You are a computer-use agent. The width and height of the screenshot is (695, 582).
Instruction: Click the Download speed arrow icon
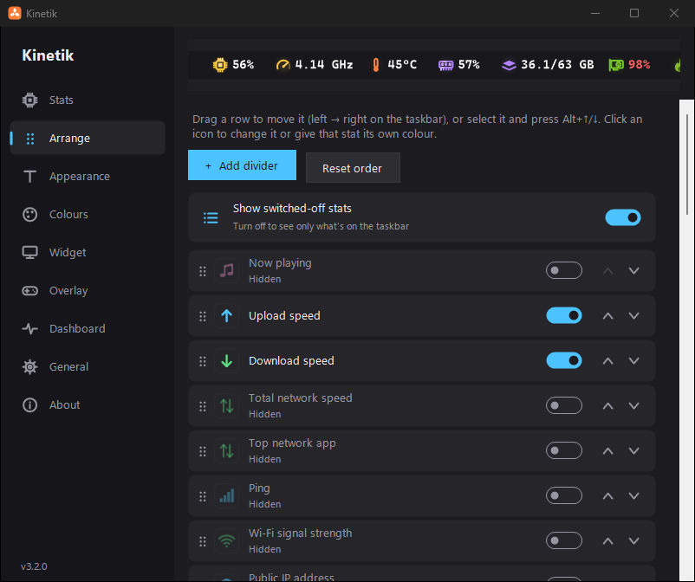pyautogui.click(x=226, y=360)
